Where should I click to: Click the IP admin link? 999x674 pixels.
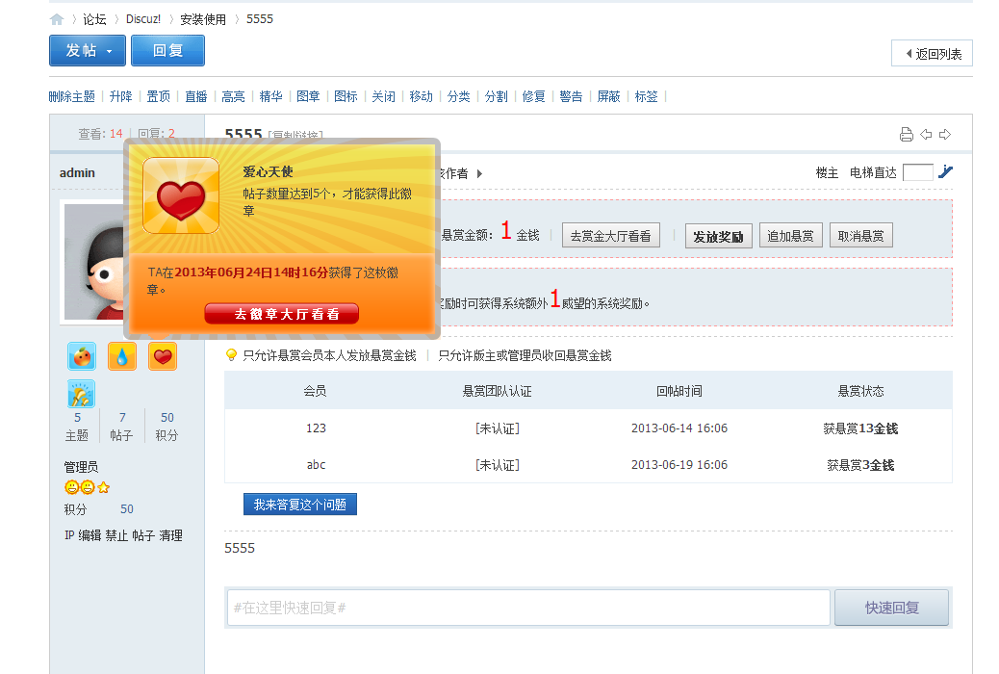click(x=69, y=535)
